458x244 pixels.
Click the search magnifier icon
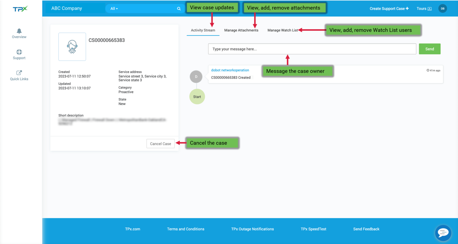tap(179, 9)
